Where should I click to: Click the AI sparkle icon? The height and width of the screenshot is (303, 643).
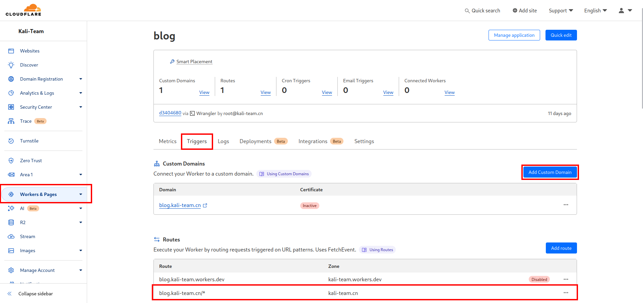11,208
